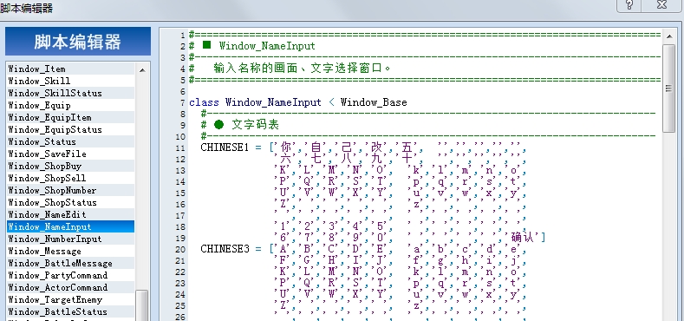Click the code editor scrollbar thumb
684x321 pixels.
[x=668, y=88]
